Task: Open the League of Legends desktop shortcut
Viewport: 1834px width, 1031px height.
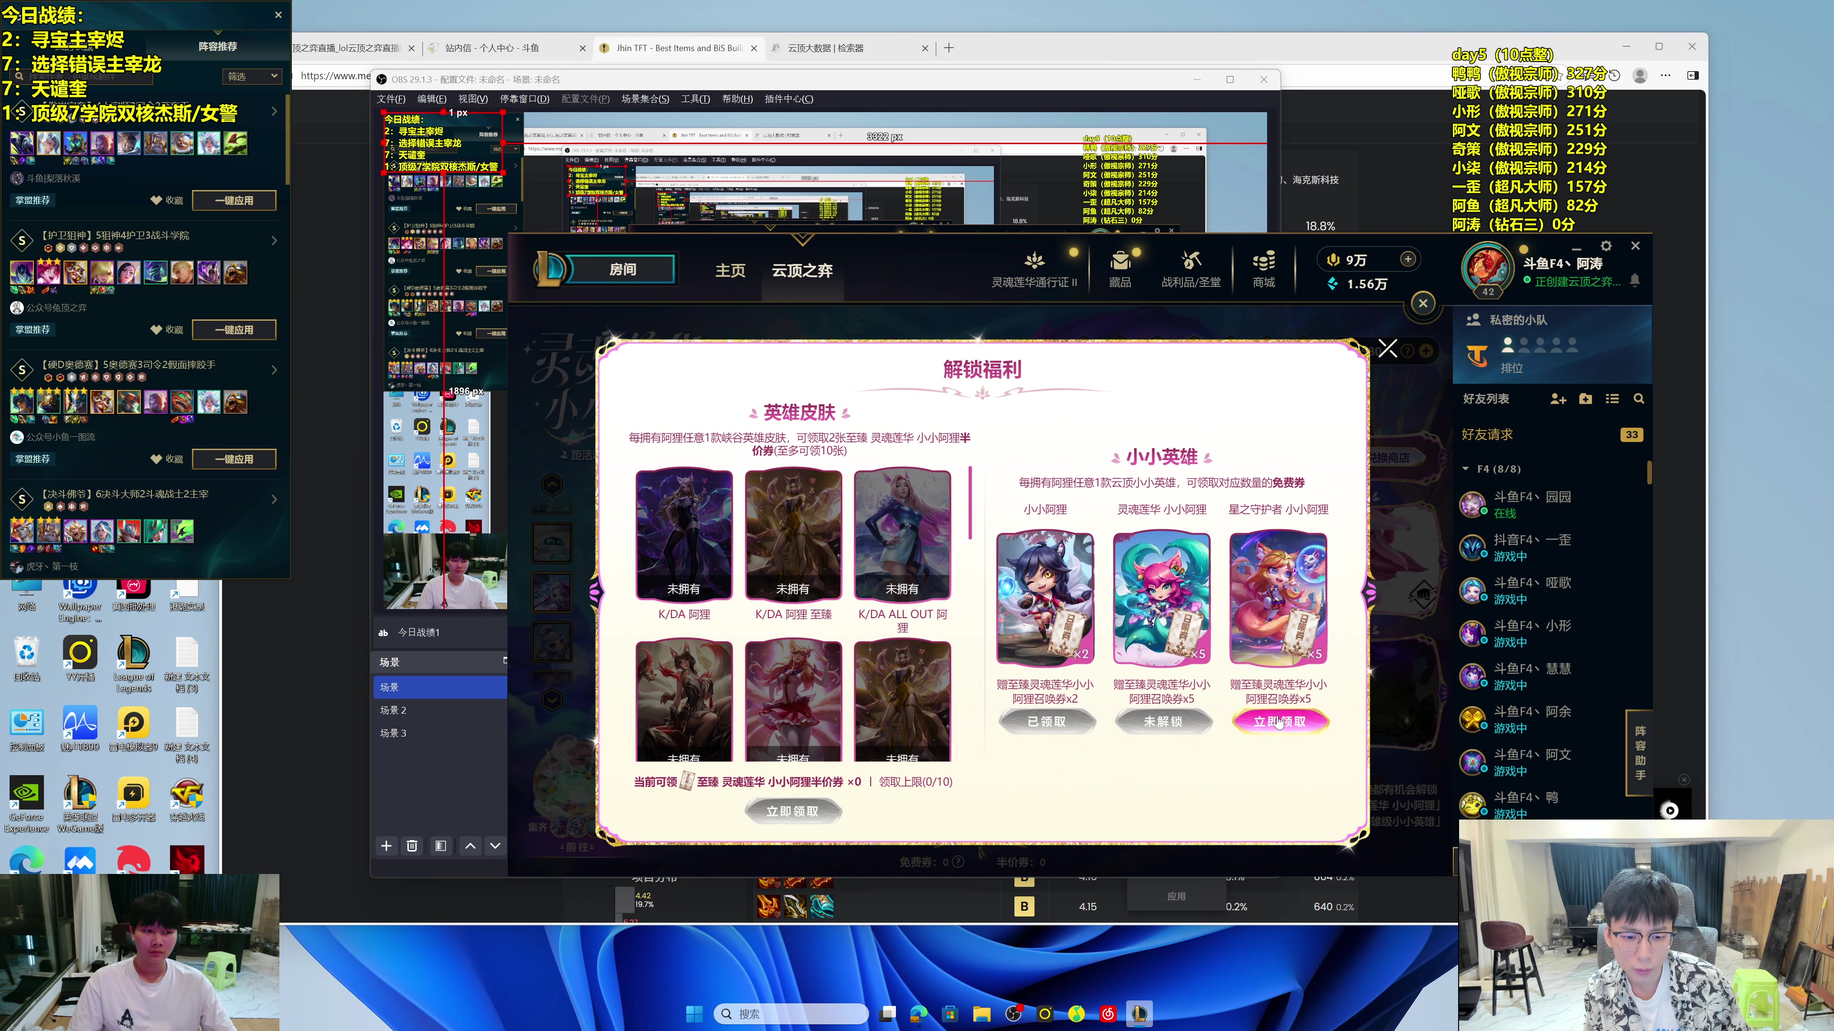Action: click(133, 664)
